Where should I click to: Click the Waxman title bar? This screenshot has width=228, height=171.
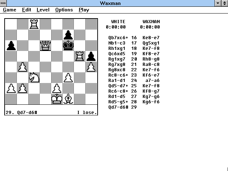pos(110,3)
